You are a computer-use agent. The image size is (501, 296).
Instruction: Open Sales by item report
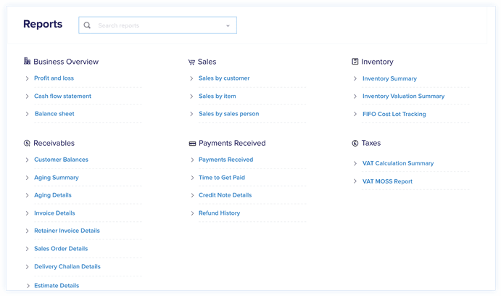click(x=218, y=96)
